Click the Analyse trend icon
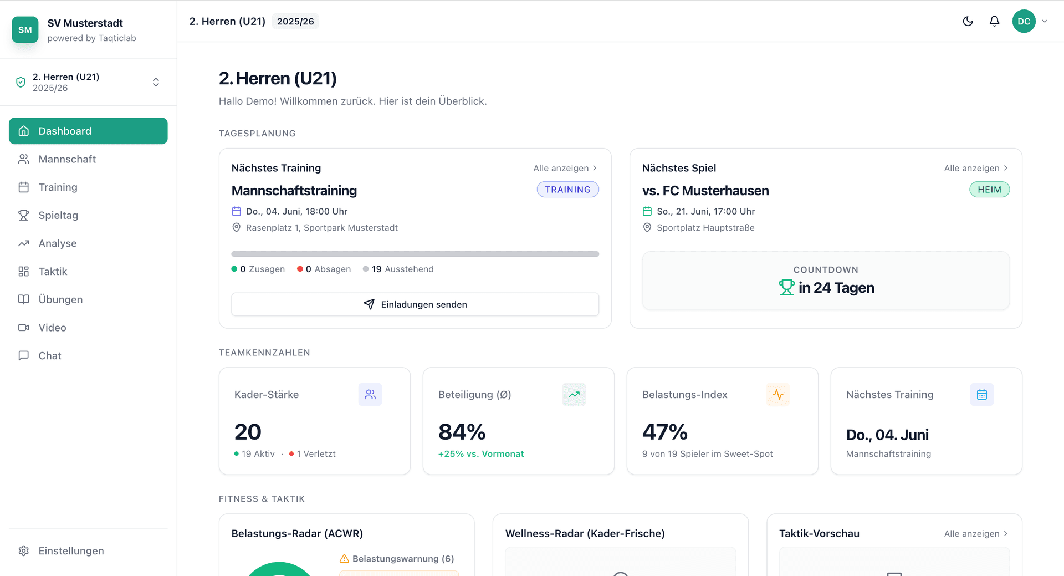Viewport: 1064px width, 576px height. tap(23, 243)
